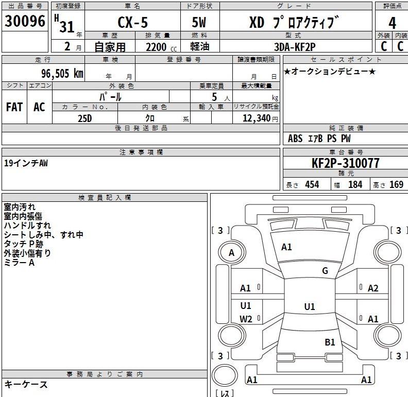
Task: Click the length value 454
Action: [312, 184]
